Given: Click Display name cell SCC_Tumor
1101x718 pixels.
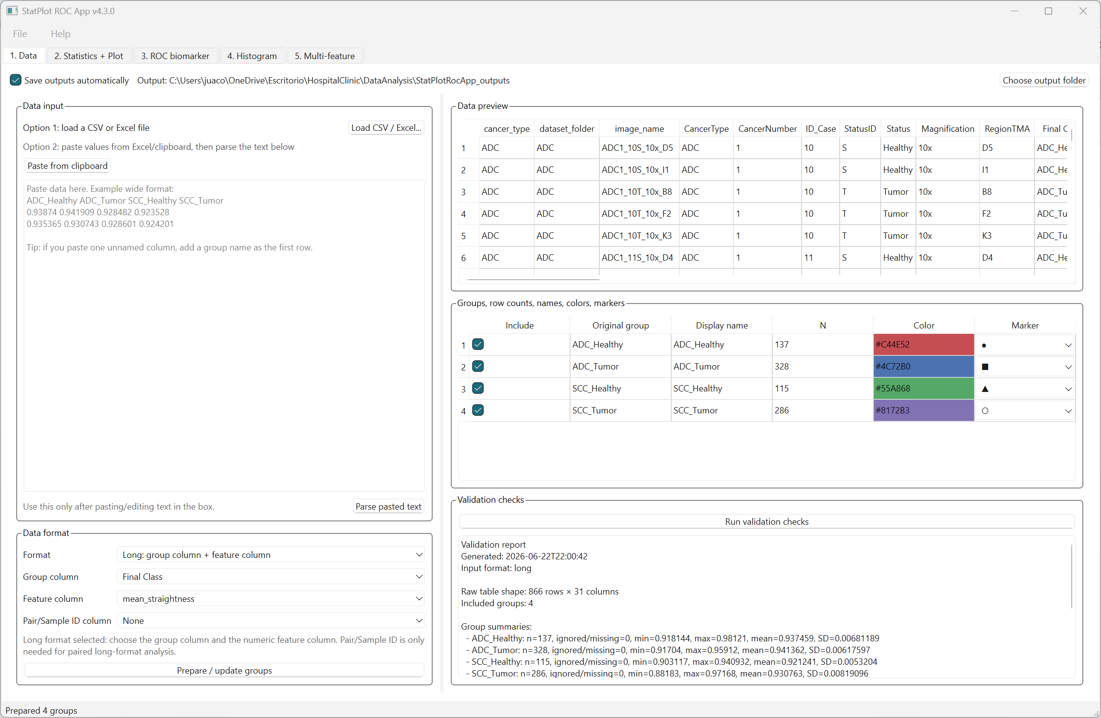Looking at the screenshot, I should pos(721,410).
